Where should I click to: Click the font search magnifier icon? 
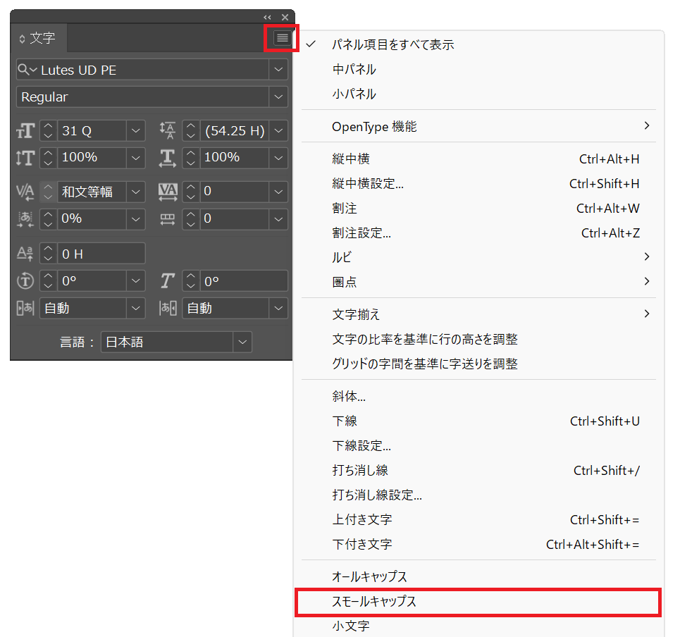tap(25, 70)
